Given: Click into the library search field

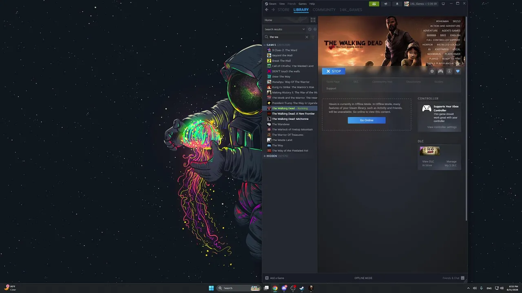Looking at the screenshot, I should point(287,37).
